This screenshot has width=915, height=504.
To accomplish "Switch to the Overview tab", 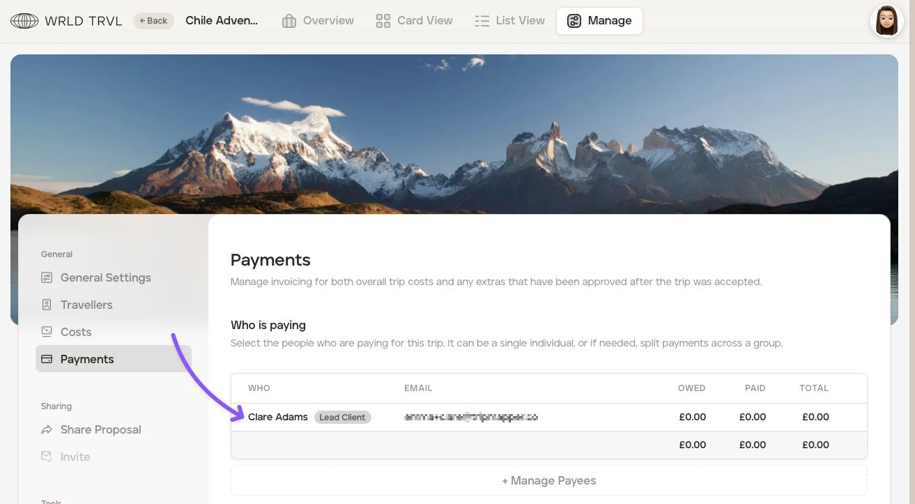I will pyautogui.click(x=328, y=21).
